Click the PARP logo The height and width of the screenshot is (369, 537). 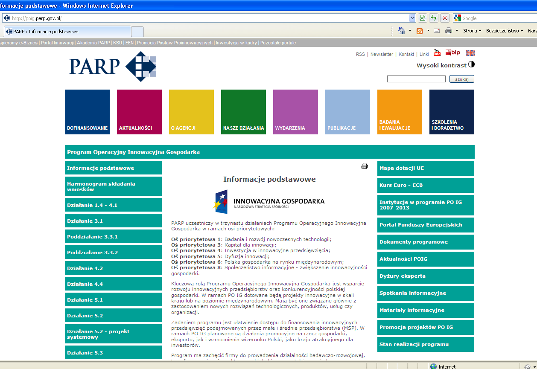pyautogui.click(x=113, y=66)
